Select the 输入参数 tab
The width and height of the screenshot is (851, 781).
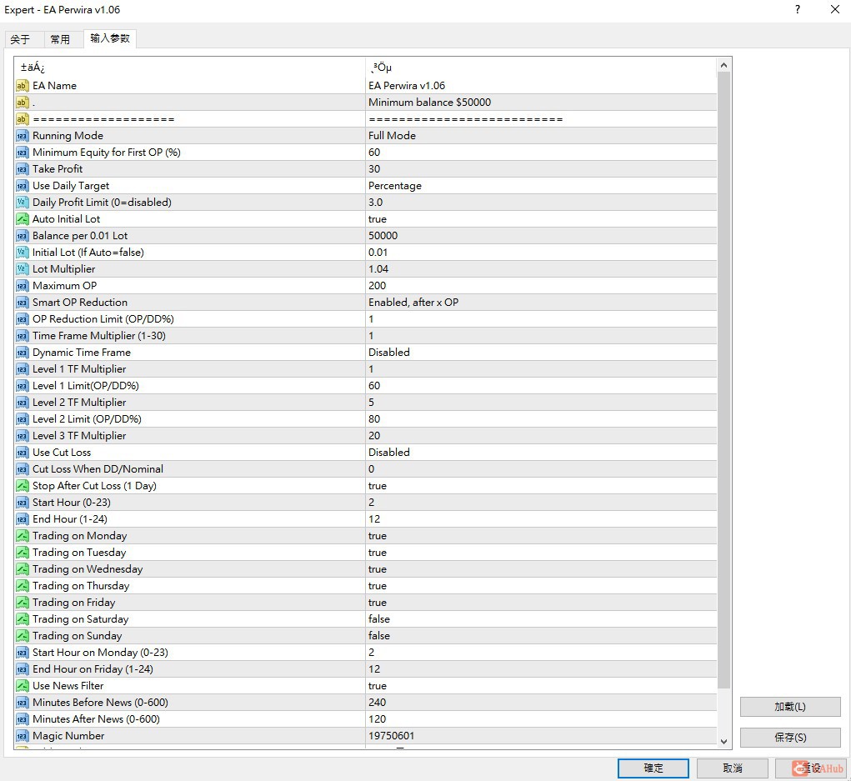110,38
